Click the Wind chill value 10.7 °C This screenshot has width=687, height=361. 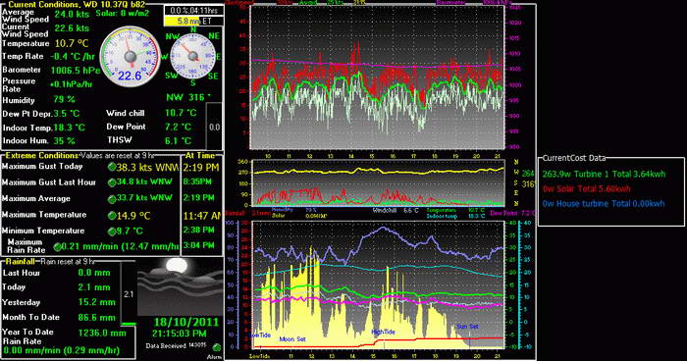click(x=181, y=113)
